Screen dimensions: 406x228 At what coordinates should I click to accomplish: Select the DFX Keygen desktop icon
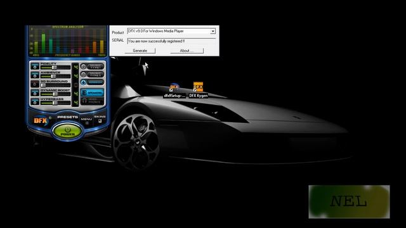tap(198, 90)
